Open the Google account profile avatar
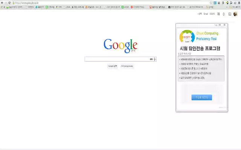 tap(235, 14)
